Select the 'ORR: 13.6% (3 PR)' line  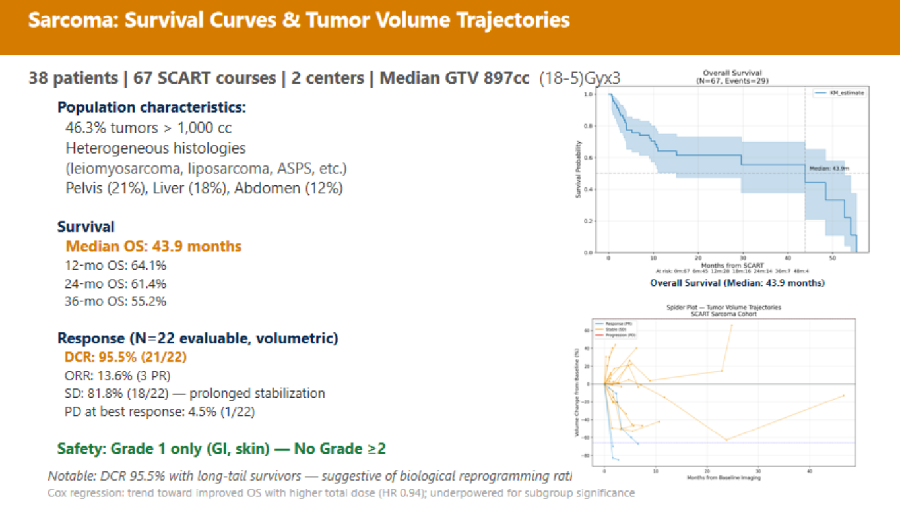(118, 376)
